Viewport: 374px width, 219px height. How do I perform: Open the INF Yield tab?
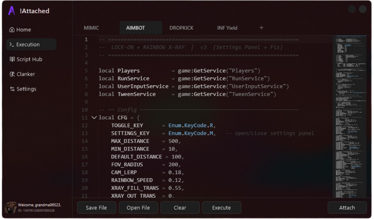227,28
